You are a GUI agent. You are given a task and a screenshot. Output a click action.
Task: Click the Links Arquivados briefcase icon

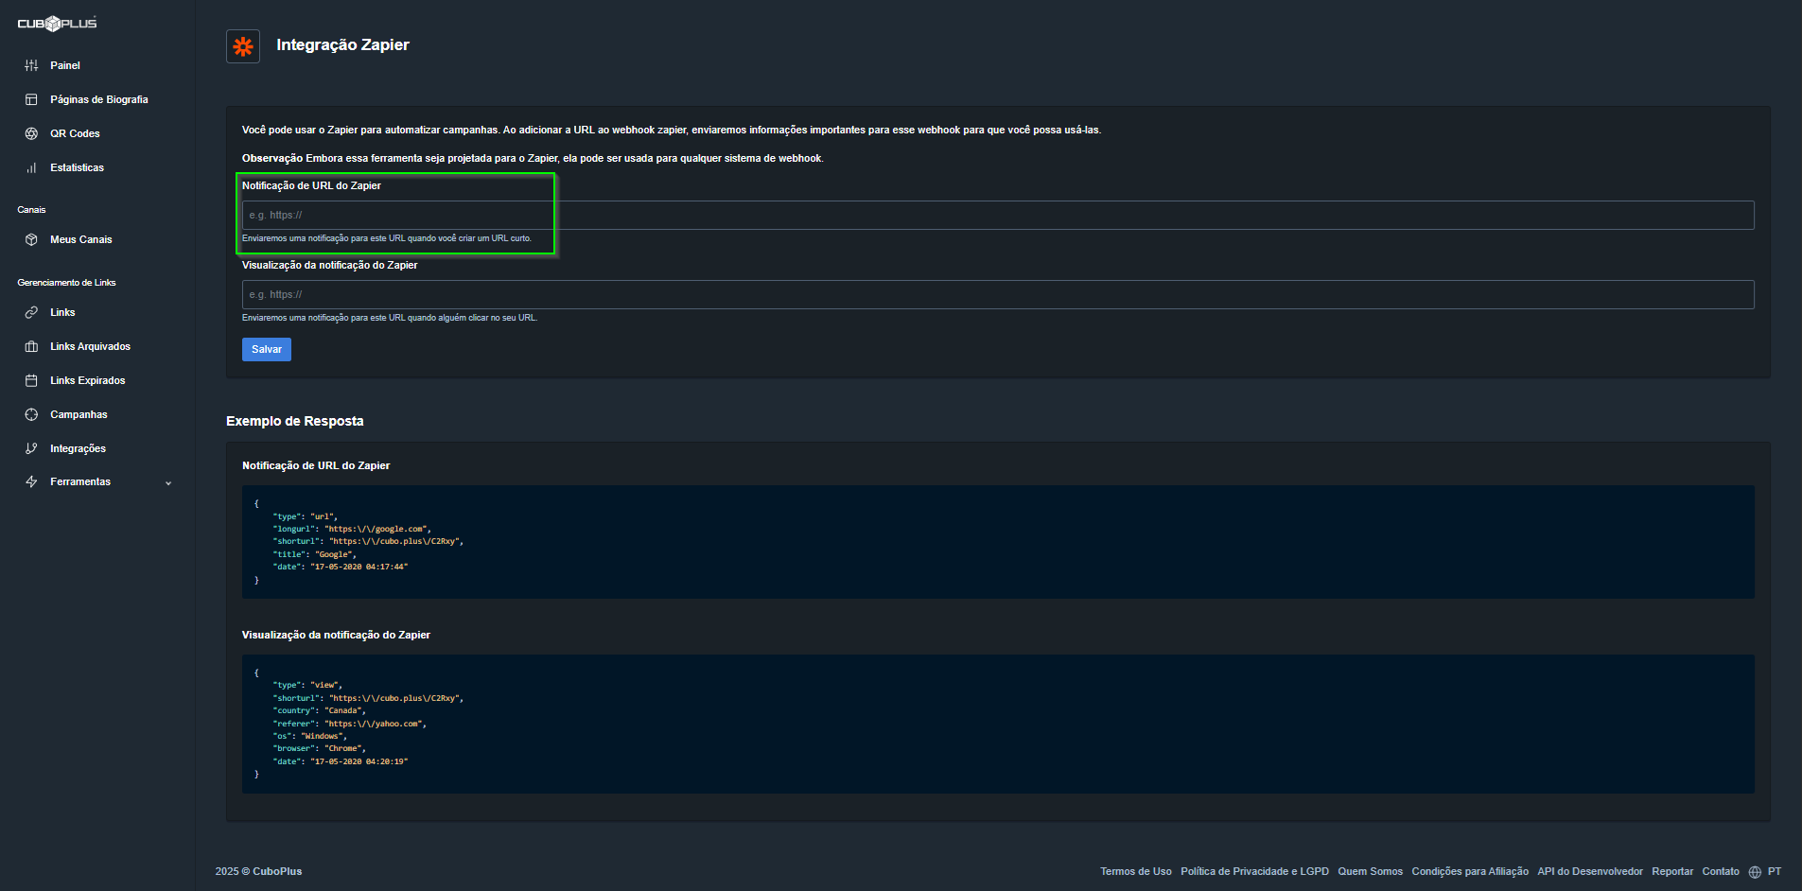coord(31,346)
